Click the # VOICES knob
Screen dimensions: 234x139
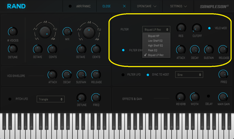coord(12,31)
